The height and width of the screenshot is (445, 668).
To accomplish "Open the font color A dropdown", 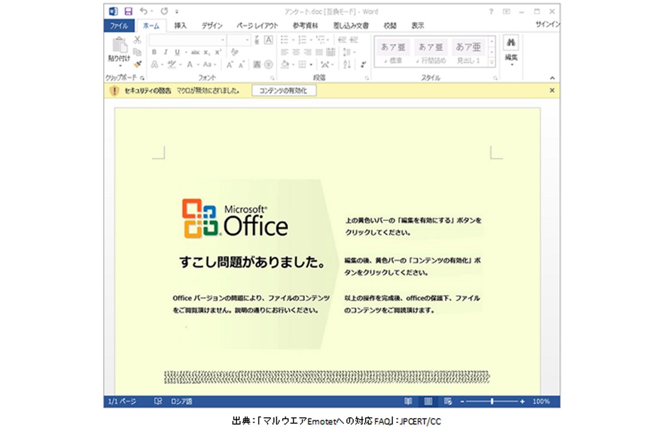I will (x=198, y=65).
